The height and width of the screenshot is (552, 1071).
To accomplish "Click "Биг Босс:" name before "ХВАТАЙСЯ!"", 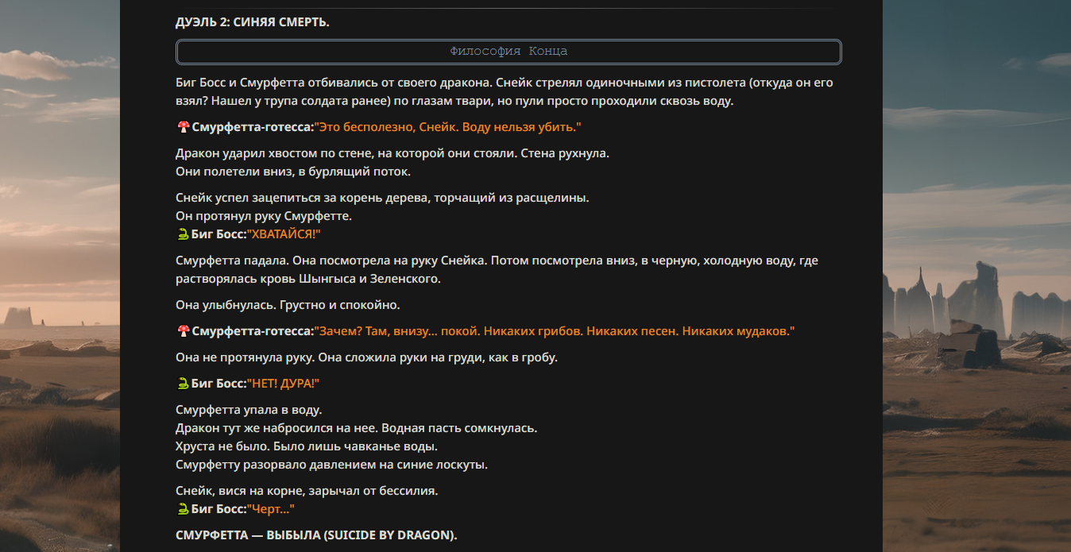I will (x=218, y=234).
